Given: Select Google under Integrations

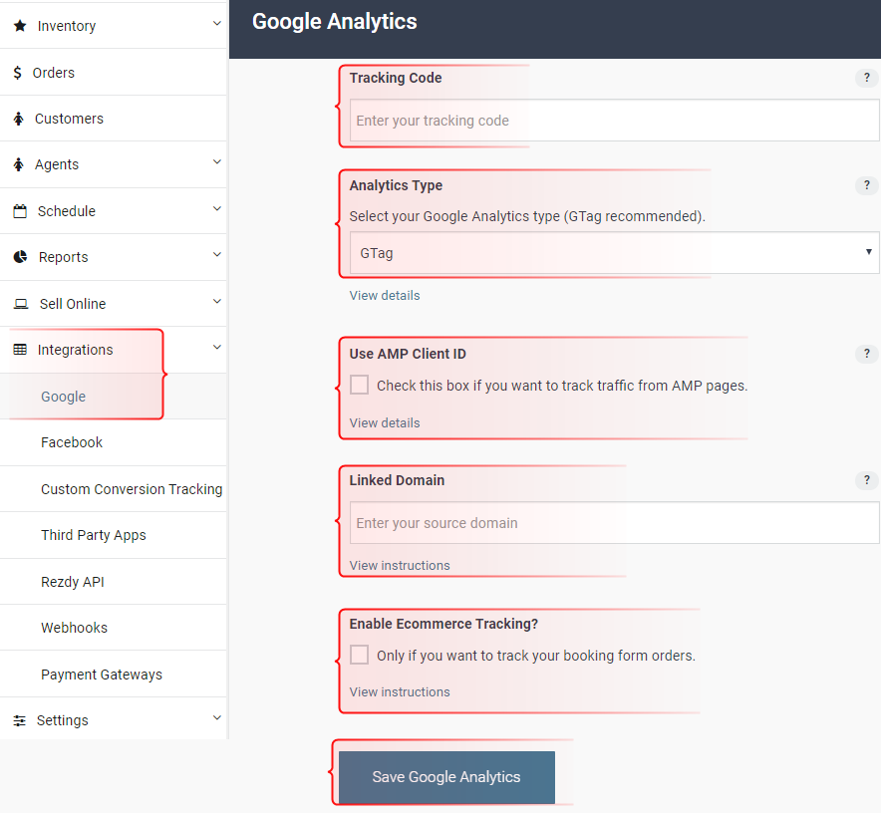Looking at the screenshot, I should coord(113,397).
